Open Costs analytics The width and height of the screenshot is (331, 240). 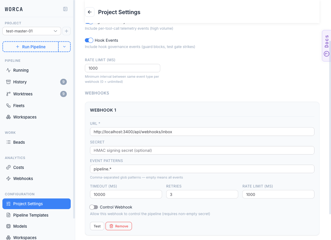36,167
